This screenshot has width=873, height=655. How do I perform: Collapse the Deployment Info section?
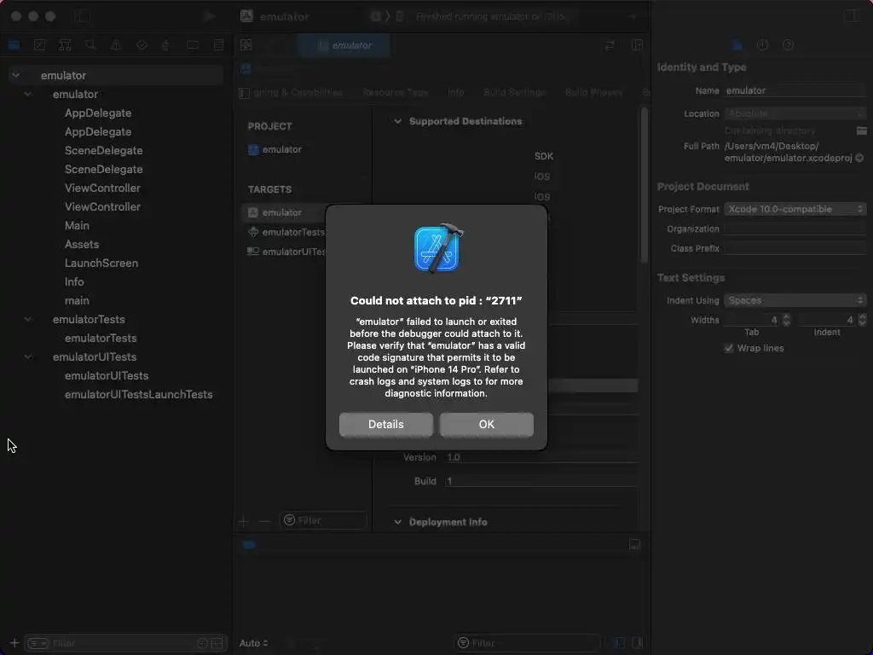click(397, 522)
